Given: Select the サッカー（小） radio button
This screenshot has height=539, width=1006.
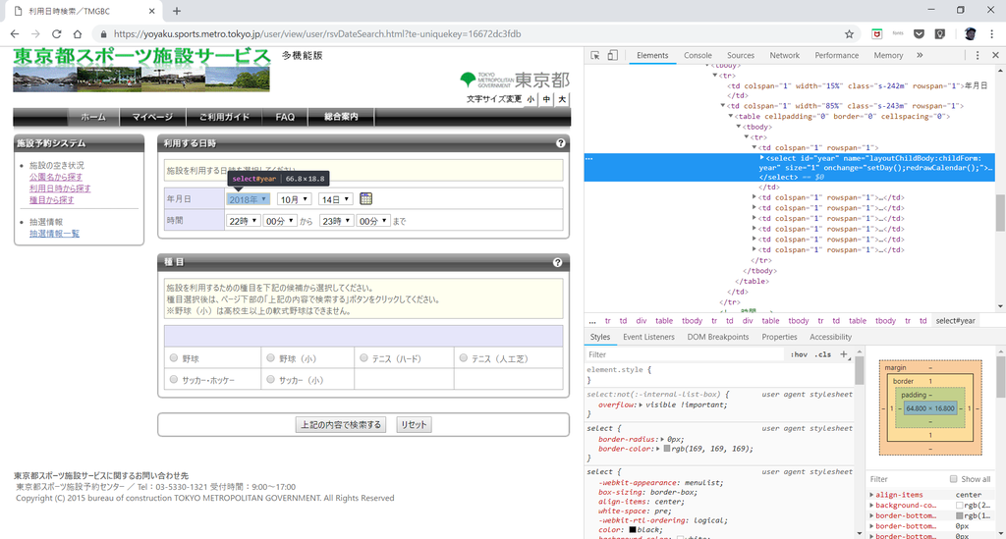Looking at the screenshot, I should 271,379.
